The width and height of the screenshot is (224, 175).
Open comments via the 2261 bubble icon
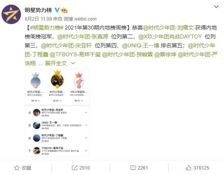click(139, 168)
